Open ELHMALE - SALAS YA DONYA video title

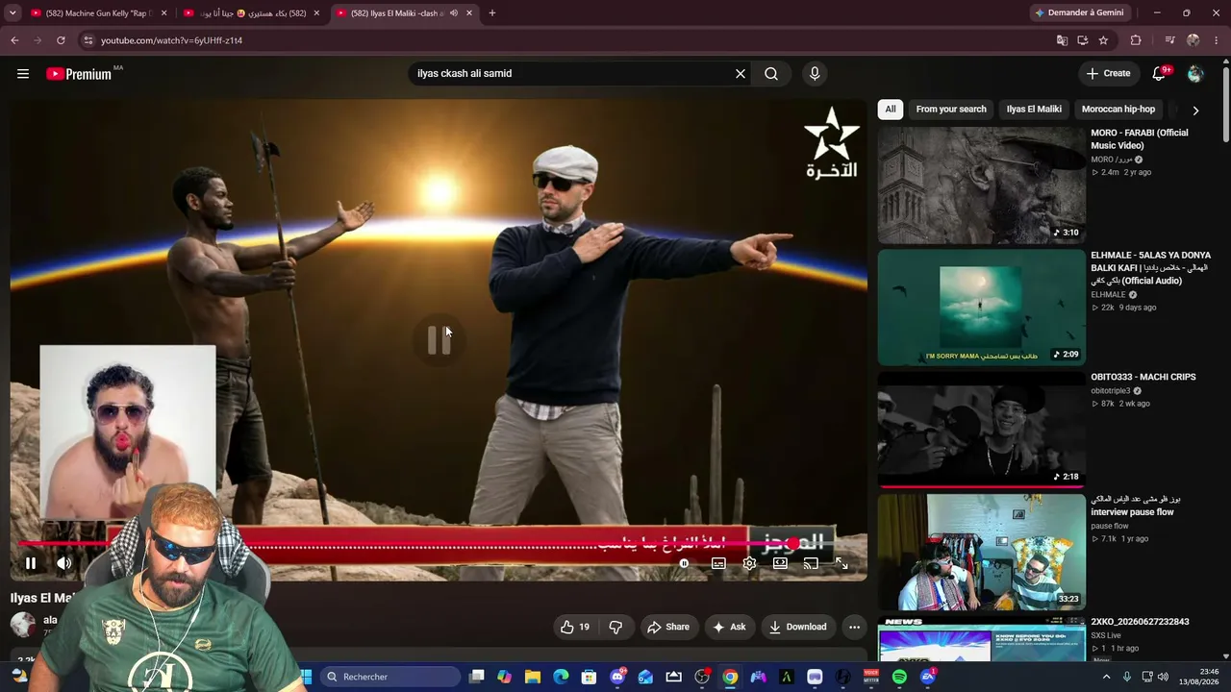(x=1150, y=268)
